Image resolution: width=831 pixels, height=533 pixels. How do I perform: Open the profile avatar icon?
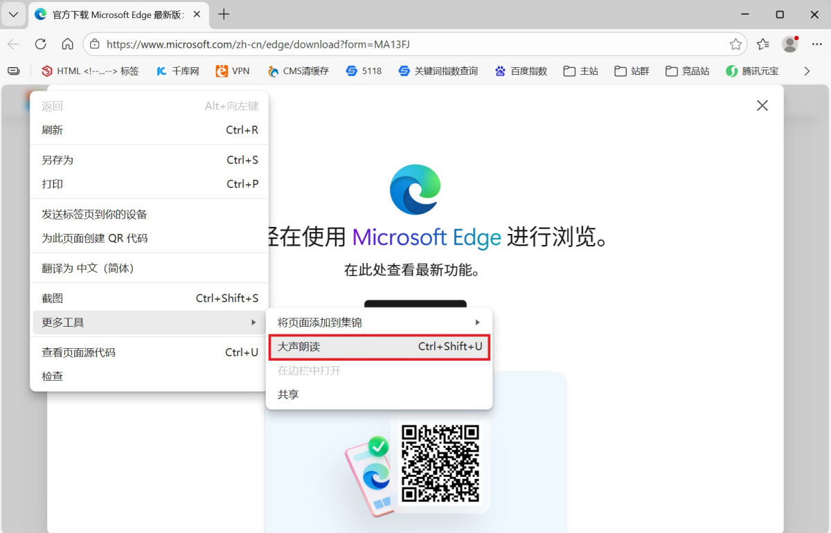point(789,44)
